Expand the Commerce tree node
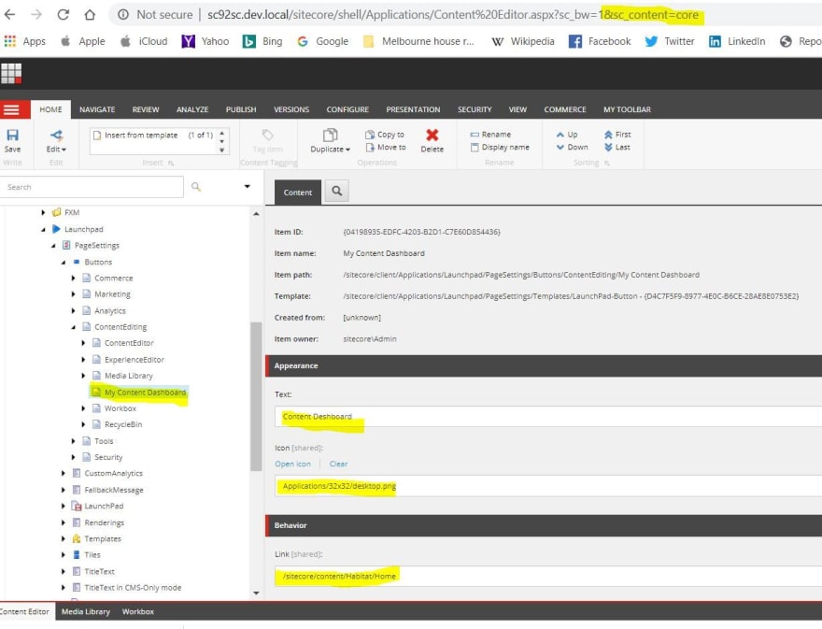Viewport: 822px width, 629px height. click(x=74, y=278)
